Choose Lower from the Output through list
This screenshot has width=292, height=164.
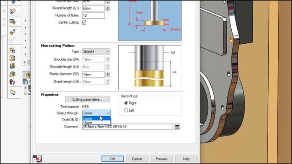[96, 118]
